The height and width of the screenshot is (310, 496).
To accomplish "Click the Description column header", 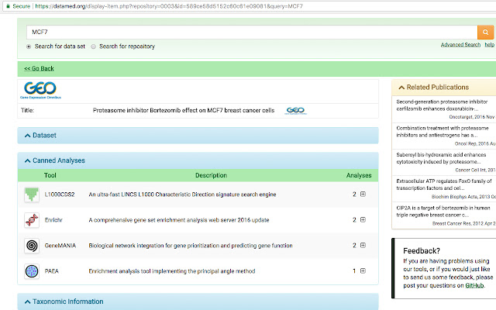I will (x=211, y=176).
